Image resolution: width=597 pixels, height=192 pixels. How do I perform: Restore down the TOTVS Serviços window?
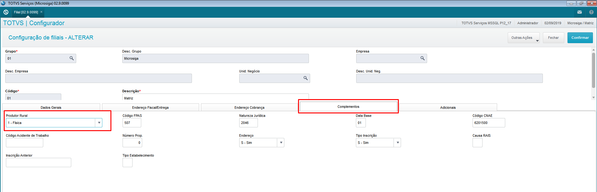point(581,3)
